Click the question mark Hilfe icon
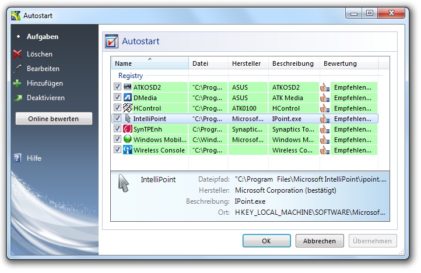 coord(17,158)
